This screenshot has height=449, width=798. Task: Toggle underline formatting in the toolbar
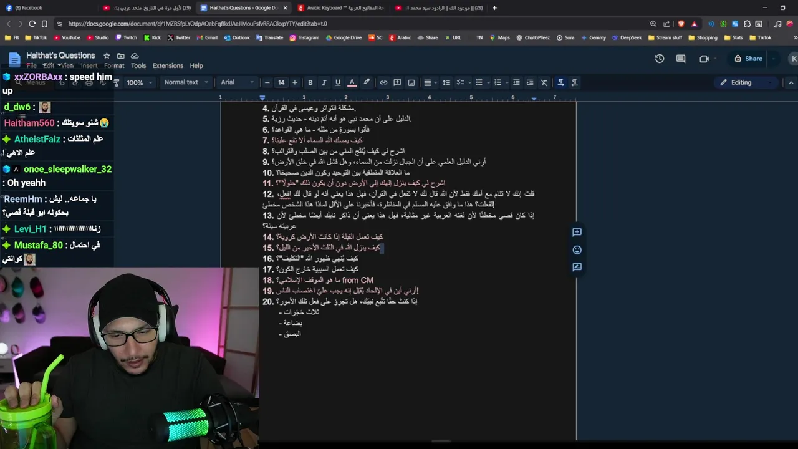click(337, 82)
